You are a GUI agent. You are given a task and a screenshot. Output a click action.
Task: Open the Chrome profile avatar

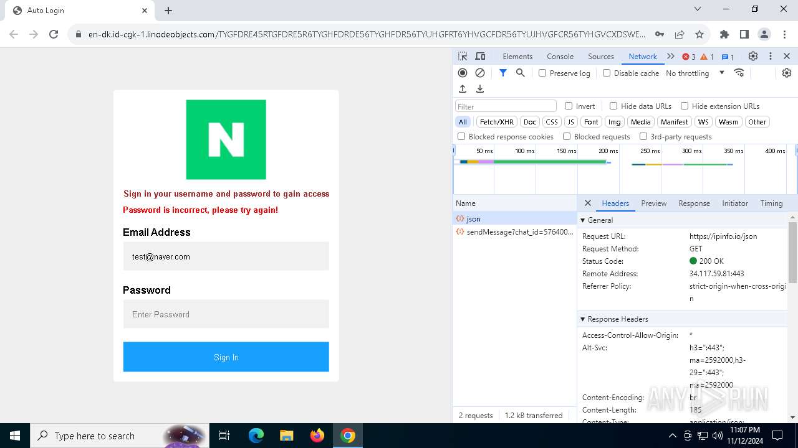pos(764,34)
